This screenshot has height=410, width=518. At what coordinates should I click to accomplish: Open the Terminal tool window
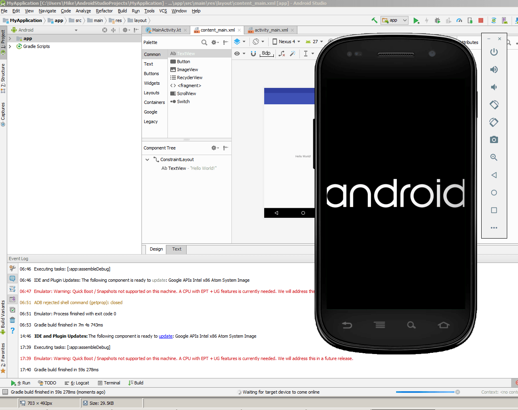[109, 383]
